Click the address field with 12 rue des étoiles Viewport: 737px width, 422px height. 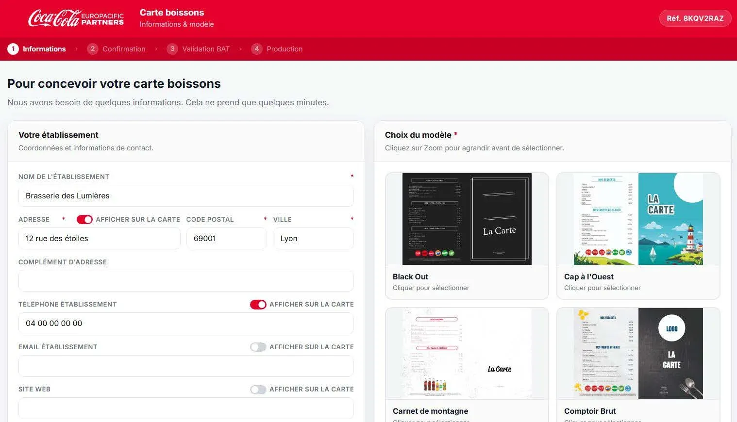tap(100, 239)
